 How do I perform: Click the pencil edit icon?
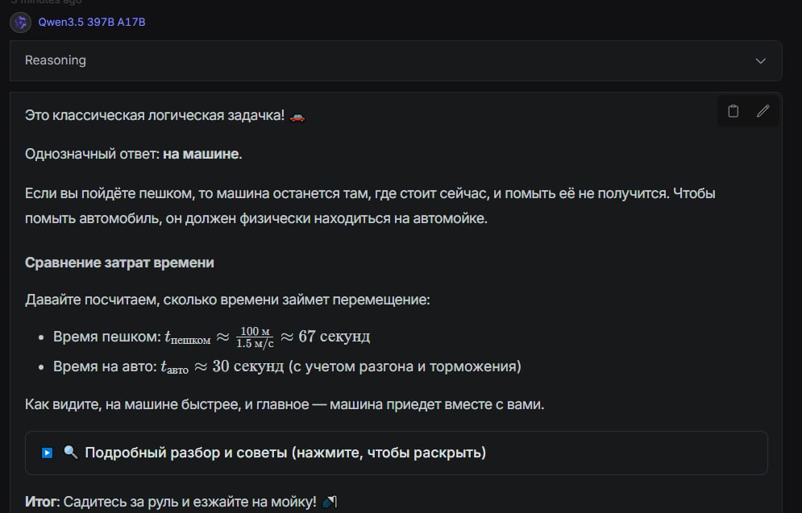click(763, 111)
